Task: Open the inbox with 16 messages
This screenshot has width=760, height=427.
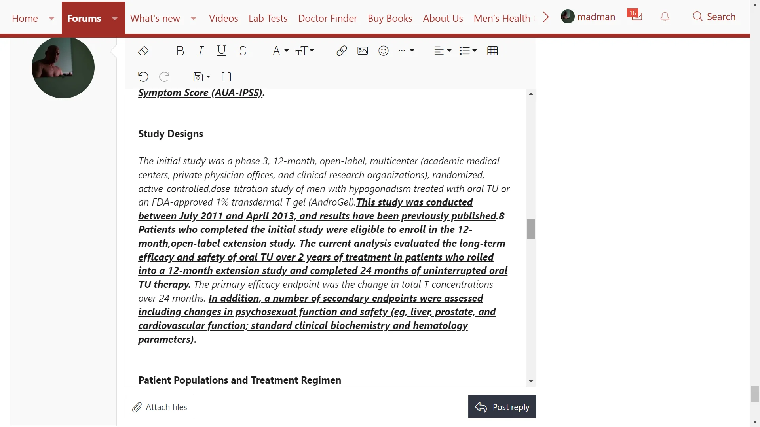Action: (x=635, y=16)
